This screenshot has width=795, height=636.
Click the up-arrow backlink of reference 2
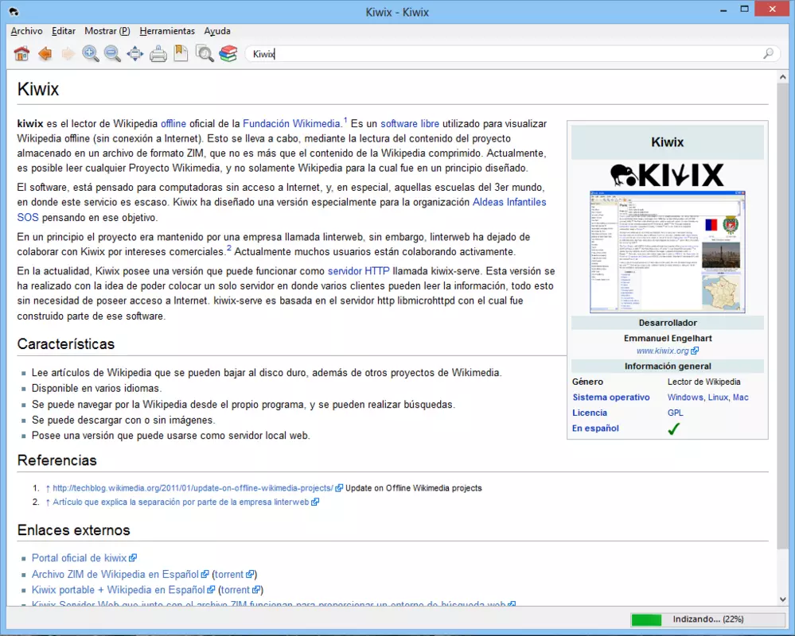click(48, 502)
